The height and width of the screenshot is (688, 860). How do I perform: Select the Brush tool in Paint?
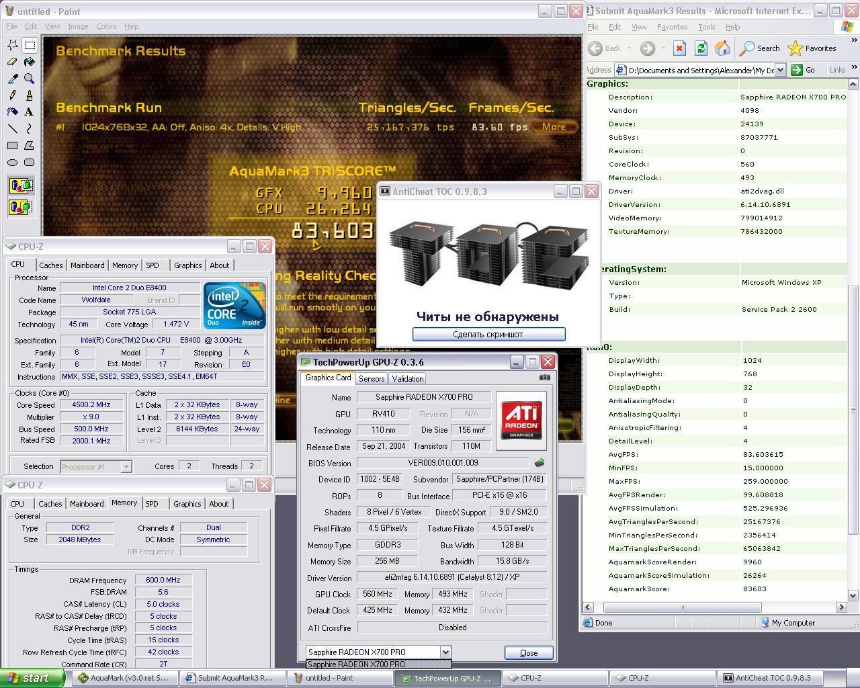click(30, 95)
